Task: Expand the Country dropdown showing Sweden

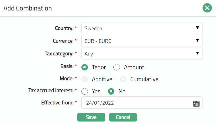Action: click(x=142, y=28)
